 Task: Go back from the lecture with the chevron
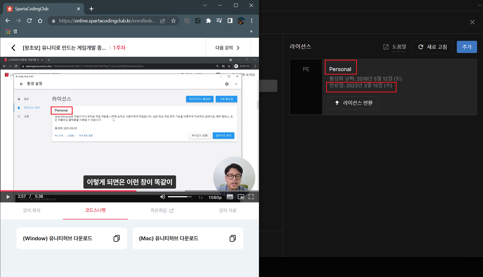pos(13,48)
